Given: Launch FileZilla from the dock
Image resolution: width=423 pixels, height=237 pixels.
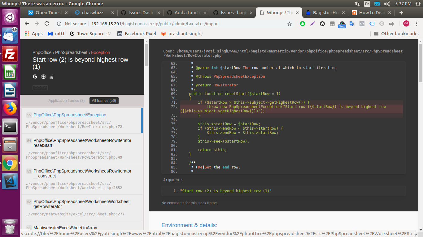Looking at the screenshot, I should 10,54.
